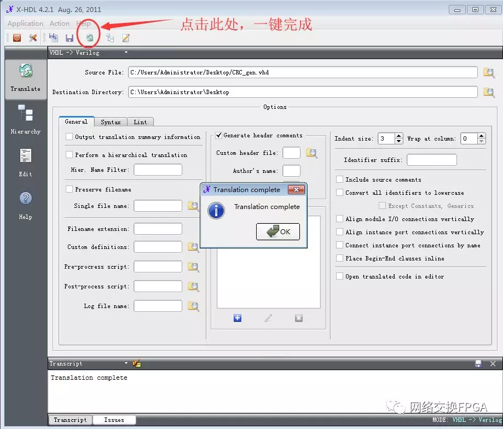Image resolution: width=503 pixels, height=429 pixels.
Task: Enable Perform a hierarchical translation
Action: click(x=69, y=155)
